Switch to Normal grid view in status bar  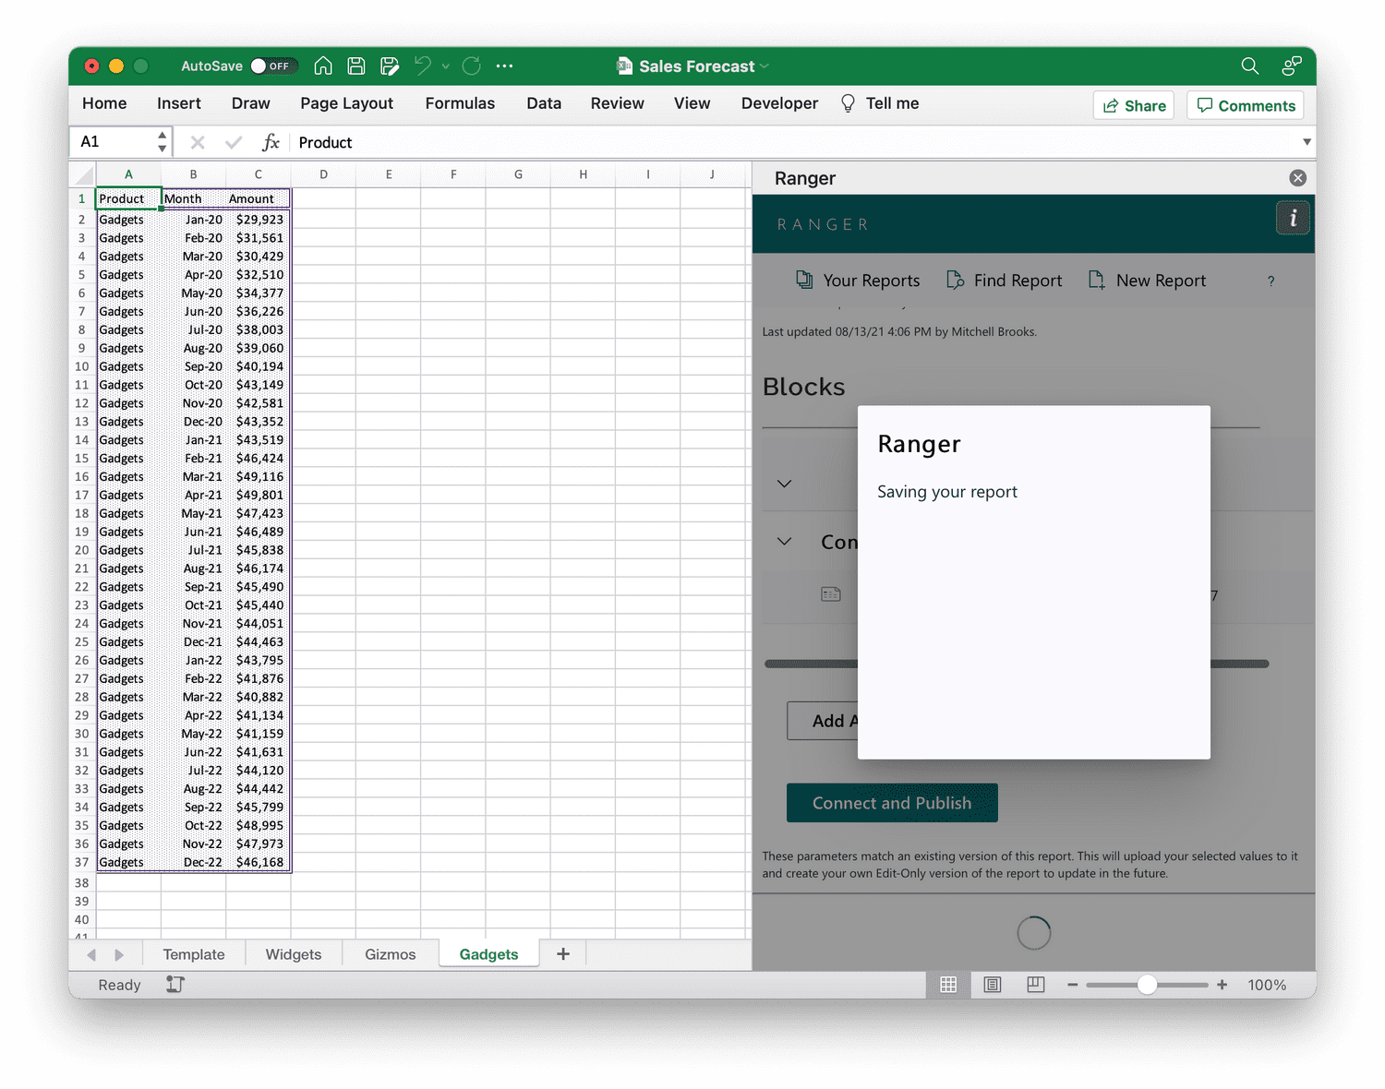[x=947, y=984]
